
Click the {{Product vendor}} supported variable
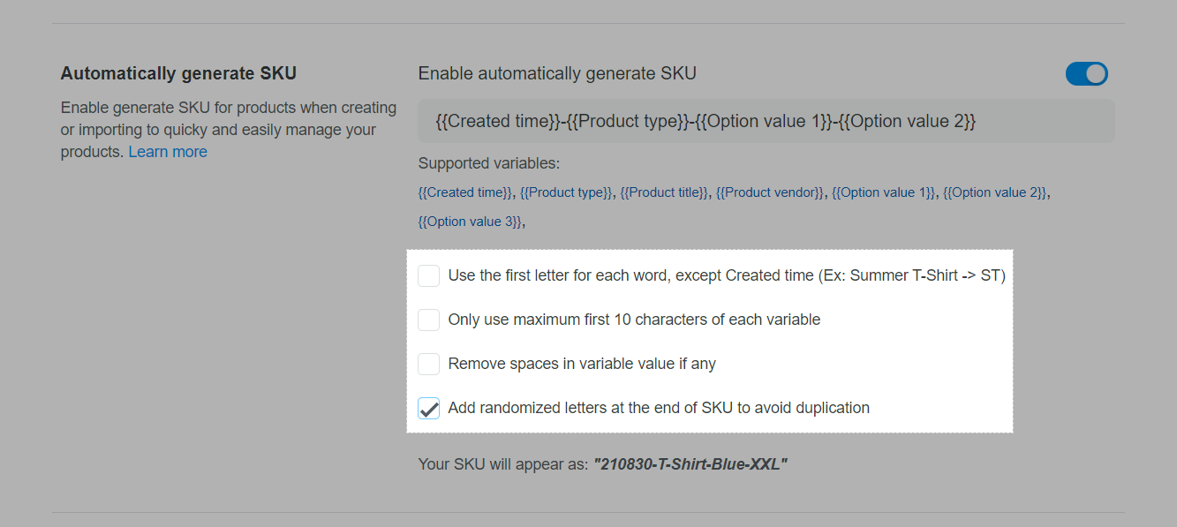pyautogui.click(x=770, y=192)
